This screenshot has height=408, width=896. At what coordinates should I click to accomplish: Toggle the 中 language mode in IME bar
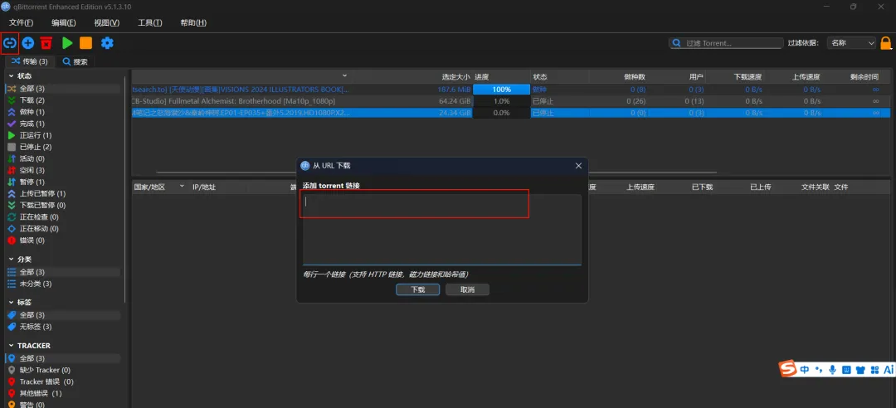pyautogui.click(x=805, y=369)
